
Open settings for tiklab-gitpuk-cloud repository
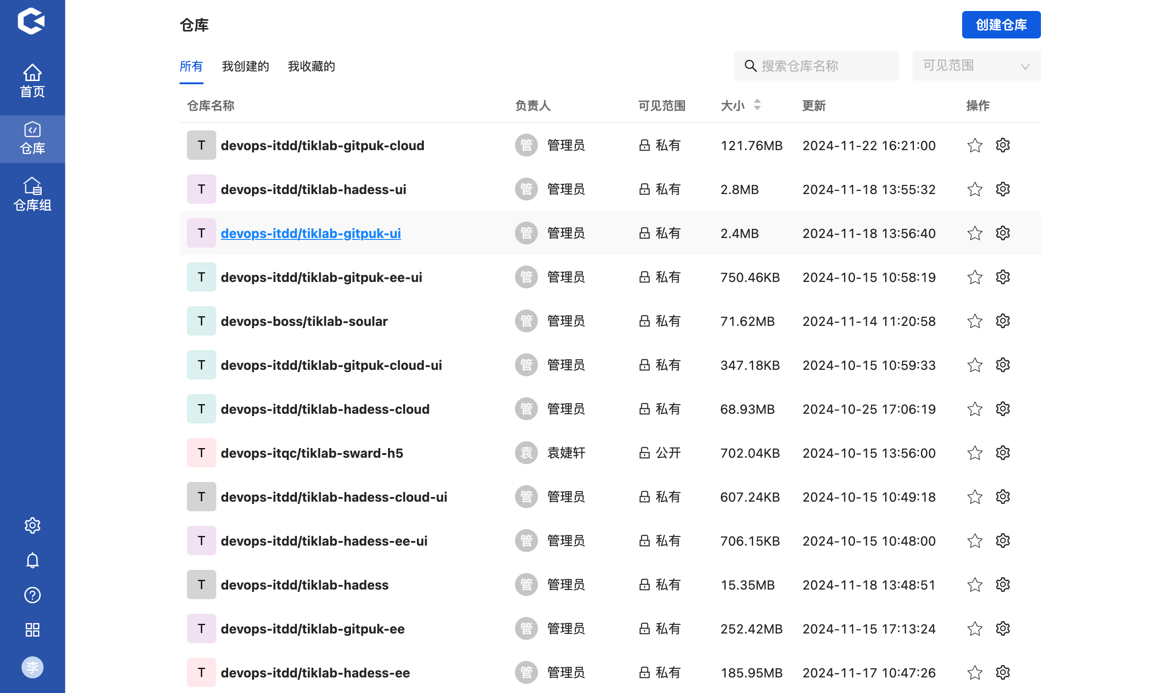(1002, 145)
